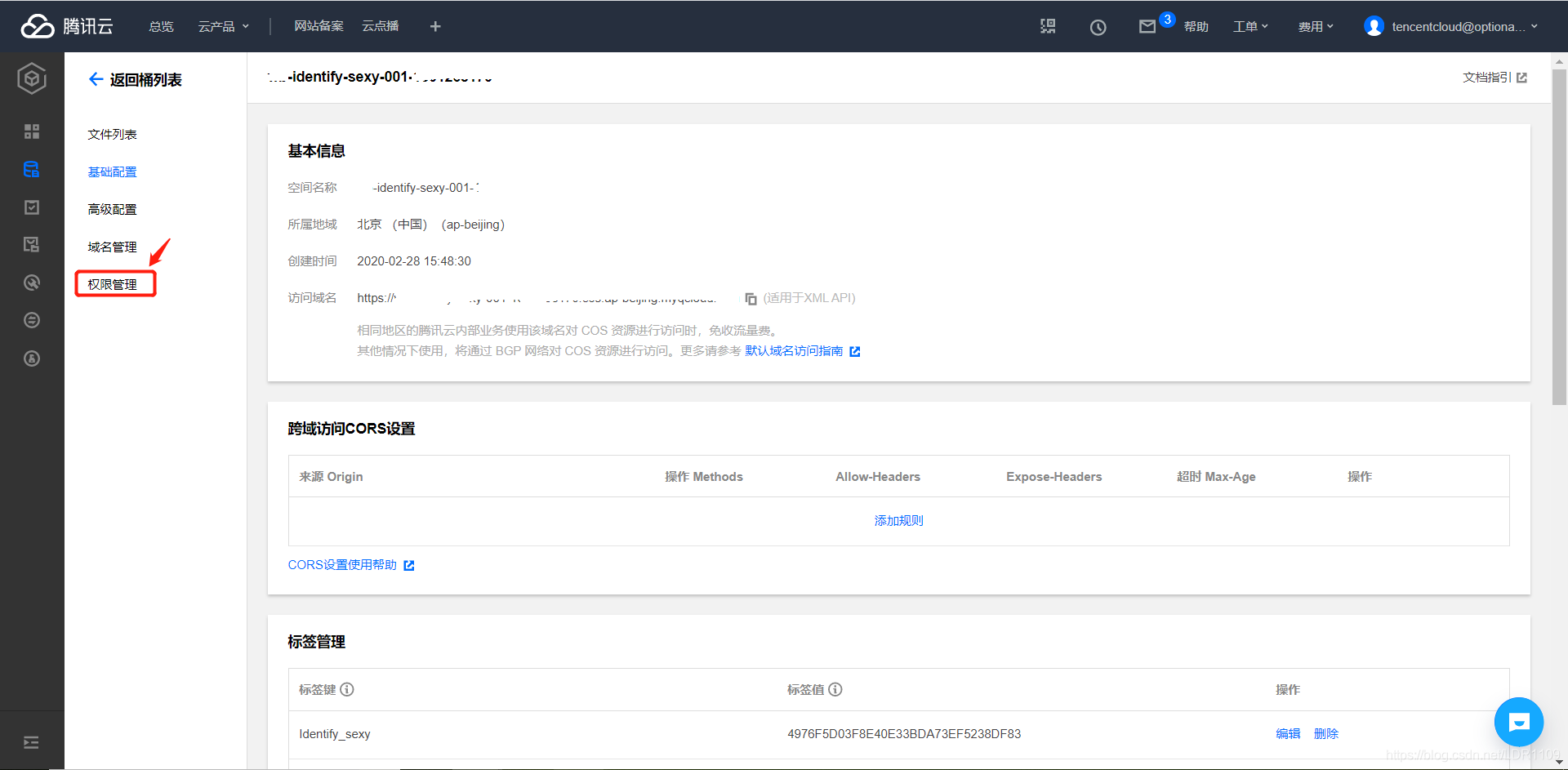
Task: Open the customer service chat bubble
Action: tap(1518, 722)
